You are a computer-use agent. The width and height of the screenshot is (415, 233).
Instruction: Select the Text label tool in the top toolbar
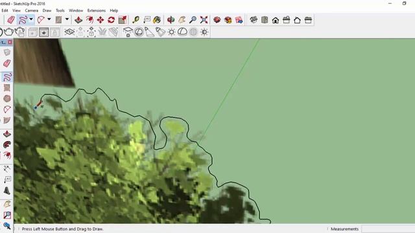(x=147, y=20)
